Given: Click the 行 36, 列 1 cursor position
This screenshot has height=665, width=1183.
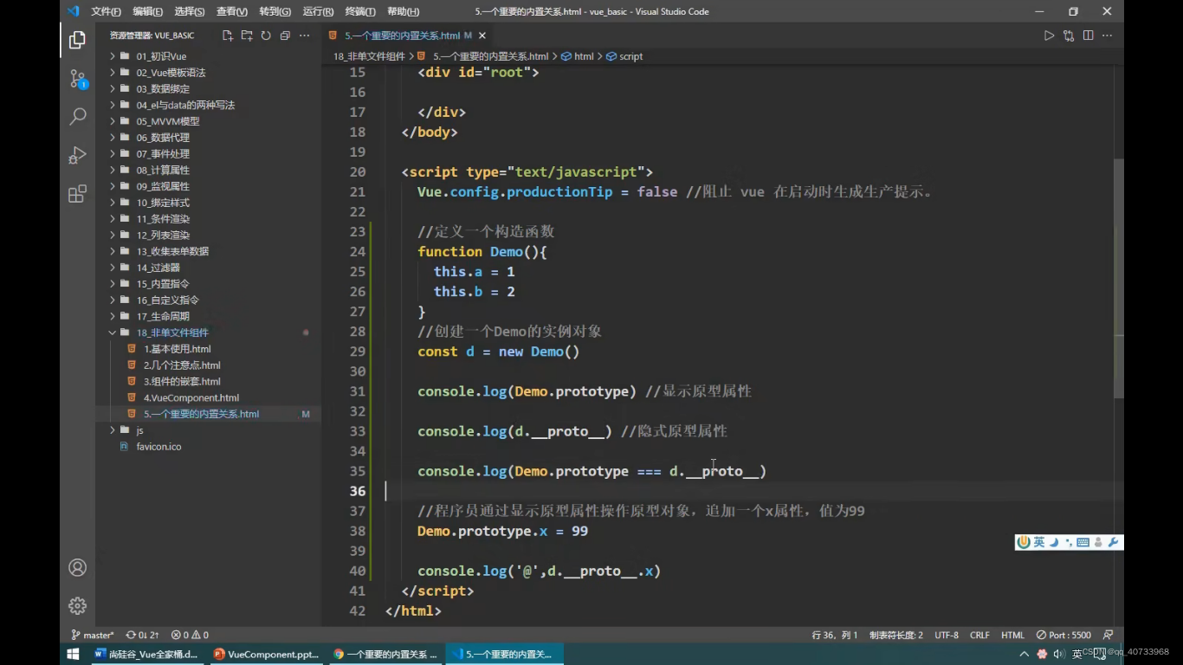Looking at the screenshot, I should point(835,635).
